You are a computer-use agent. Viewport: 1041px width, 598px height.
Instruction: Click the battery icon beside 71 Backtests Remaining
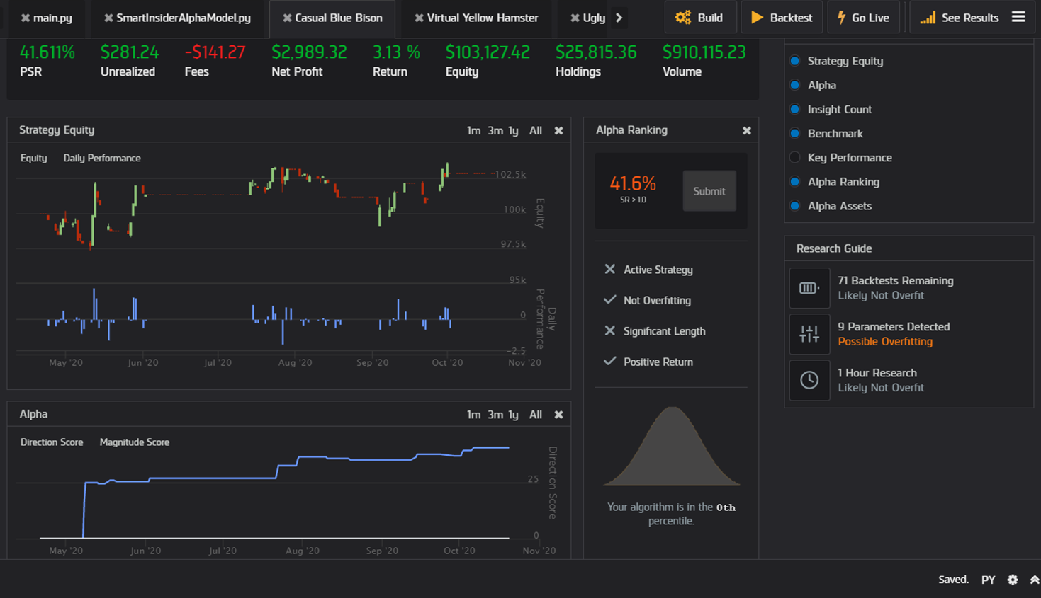[x=809, y=287]
